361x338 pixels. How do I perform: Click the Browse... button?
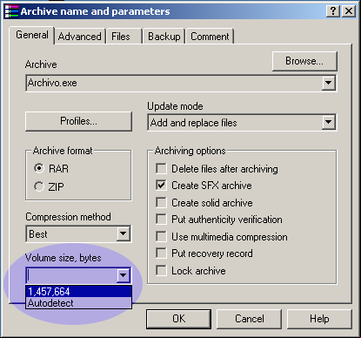coord(304,61)
